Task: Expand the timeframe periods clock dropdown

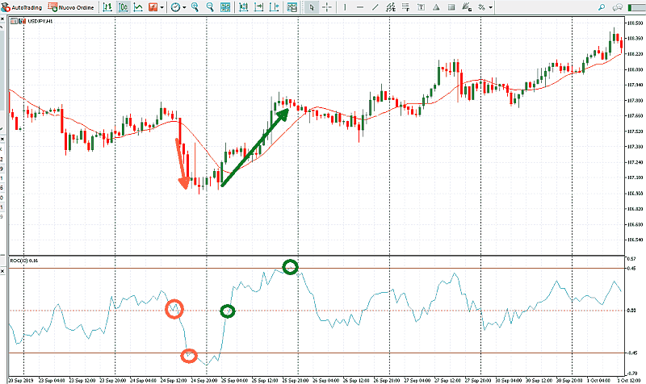Action: [184, 6]
